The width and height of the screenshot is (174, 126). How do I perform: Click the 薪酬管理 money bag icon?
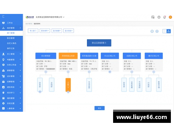3,70
